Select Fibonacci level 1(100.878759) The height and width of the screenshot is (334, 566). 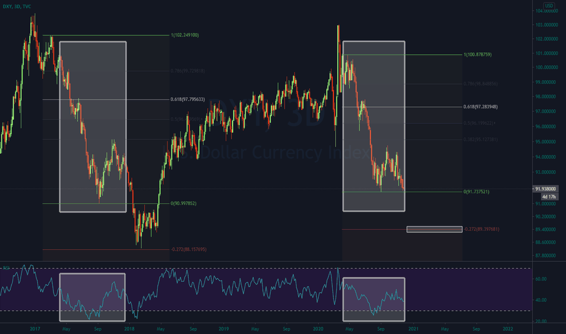(477, 55)
